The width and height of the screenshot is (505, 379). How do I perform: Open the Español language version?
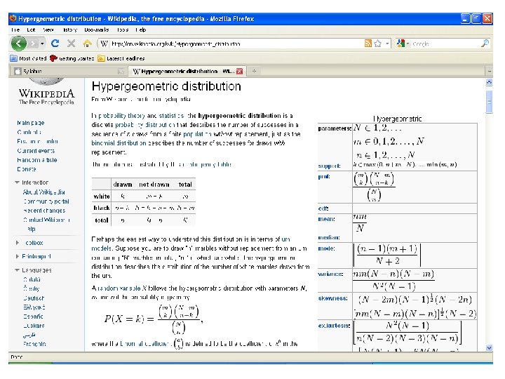[x=33, y=317]
